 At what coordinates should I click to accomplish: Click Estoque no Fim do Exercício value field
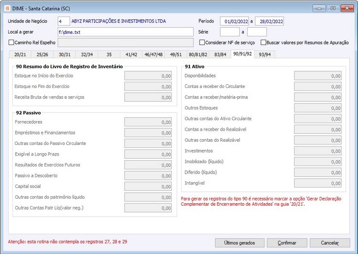[x=148, y=87]
